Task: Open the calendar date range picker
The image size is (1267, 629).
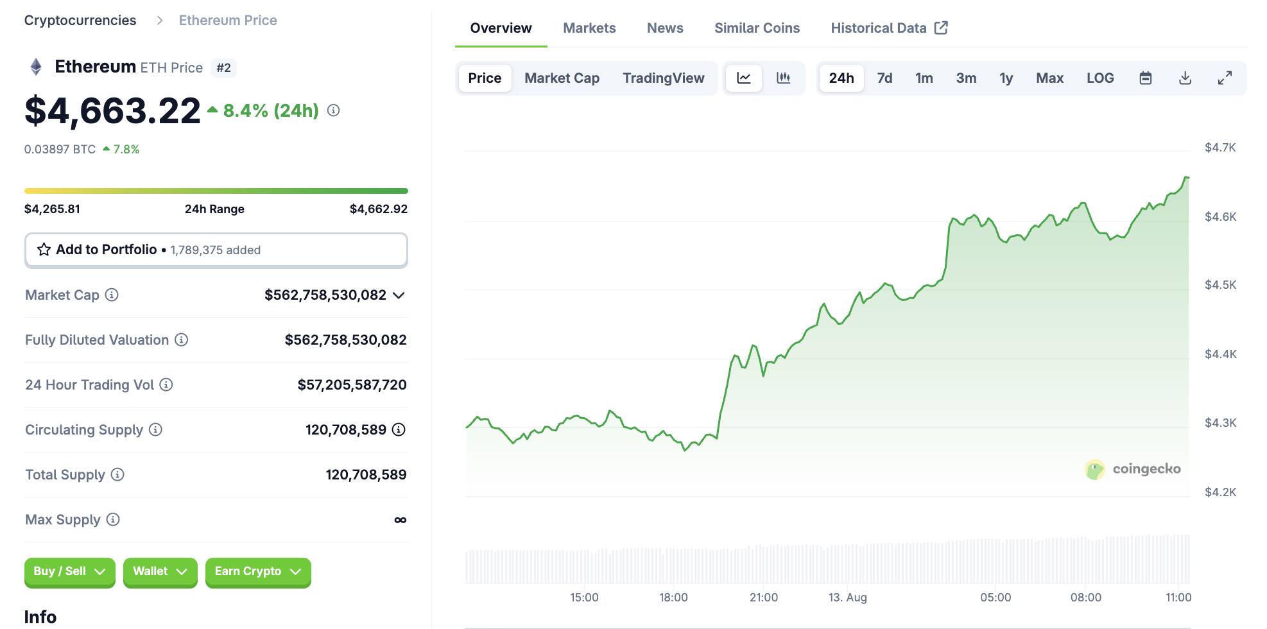Action: click(x=1146, y=78)
